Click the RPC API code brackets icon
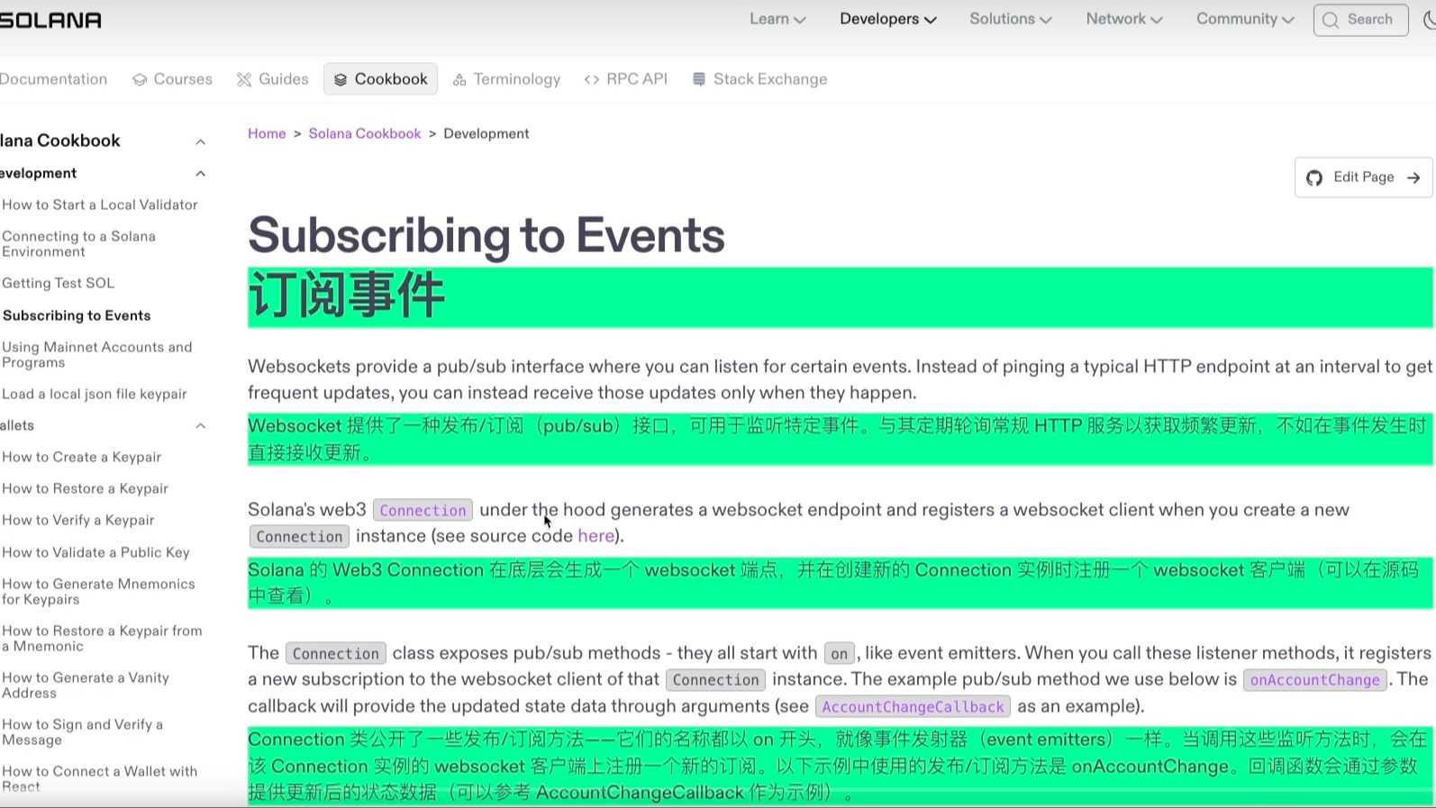 (x=592, y=79)
